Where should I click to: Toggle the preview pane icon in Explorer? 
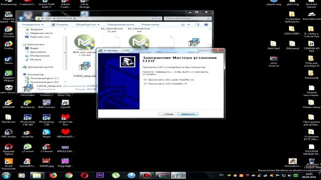[197, 24]
